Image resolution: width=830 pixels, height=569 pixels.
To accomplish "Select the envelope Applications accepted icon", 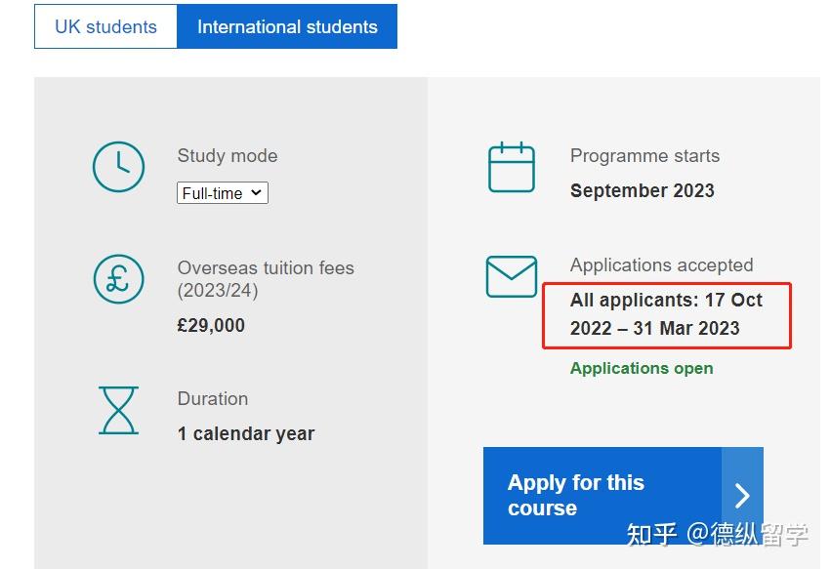I will (511, 276).
